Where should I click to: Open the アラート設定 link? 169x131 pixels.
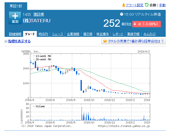tap(135, 5)
